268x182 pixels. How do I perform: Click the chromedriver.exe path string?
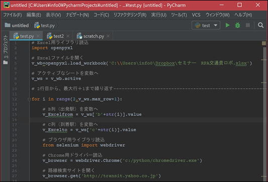[x=161, y=161]
